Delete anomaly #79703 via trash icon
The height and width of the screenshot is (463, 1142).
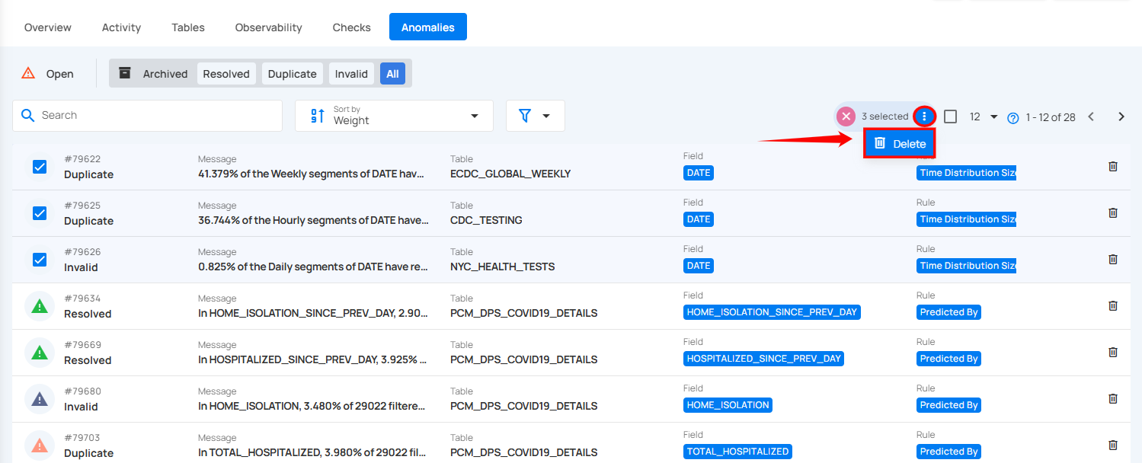(x=1112, y=445)
